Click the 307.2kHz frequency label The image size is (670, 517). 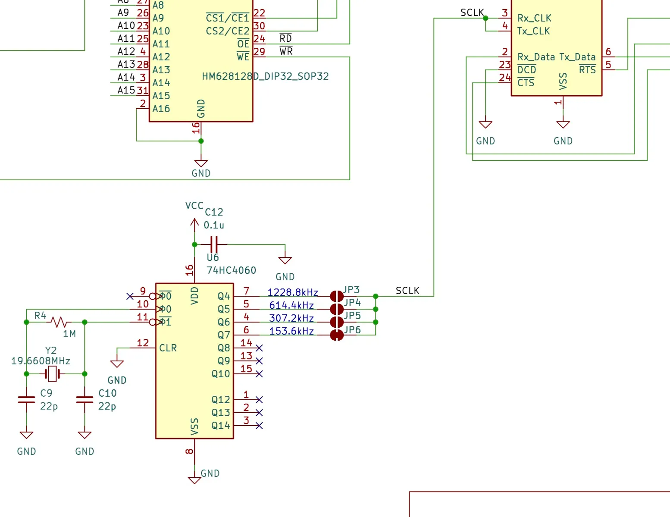pos(291,318)
